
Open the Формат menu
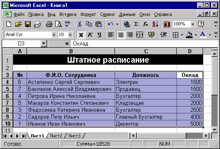pos(88,14)
